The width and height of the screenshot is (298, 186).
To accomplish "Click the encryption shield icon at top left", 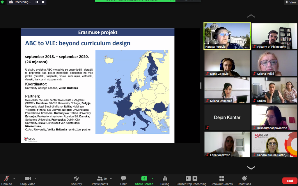I will 2,2.
